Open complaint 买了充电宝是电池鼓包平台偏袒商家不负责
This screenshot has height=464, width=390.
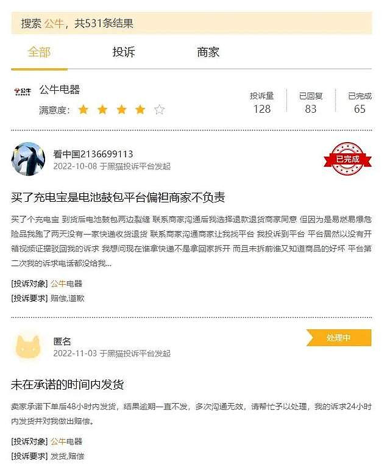pyautogui.click(x=118, y=198)
